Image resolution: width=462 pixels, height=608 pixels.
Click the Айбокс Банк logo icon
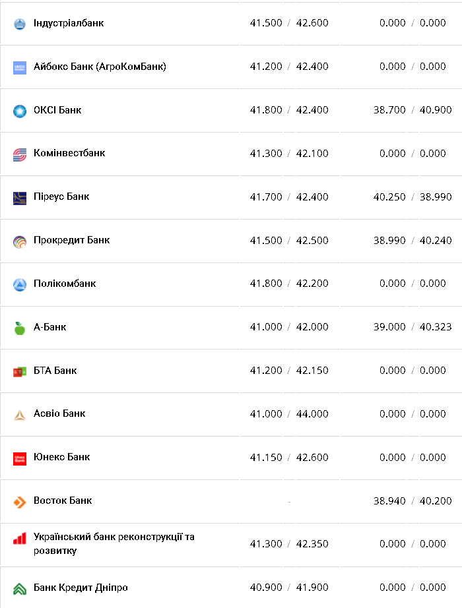click(20, 67)
